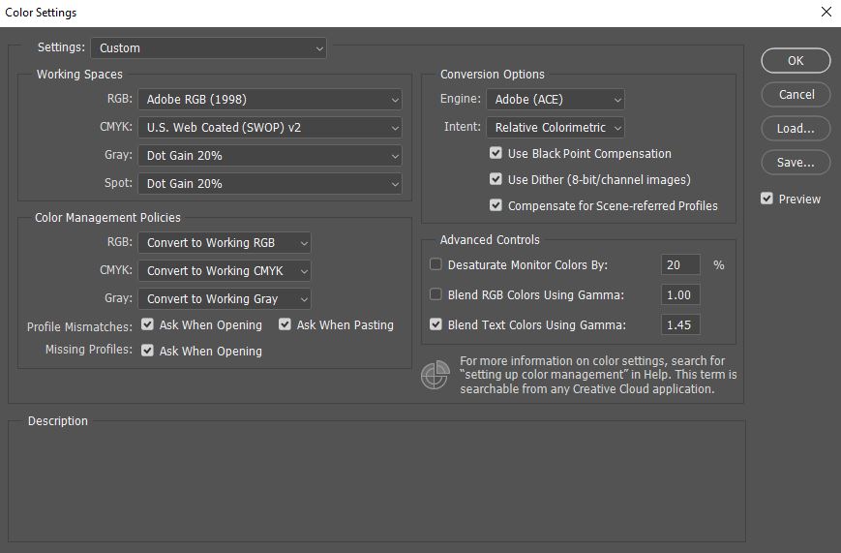This screenshot has width=841, height=553.
Task: Disable Blend Text Colors Using Gamma checkbox
Action: (x=436, y=324)
